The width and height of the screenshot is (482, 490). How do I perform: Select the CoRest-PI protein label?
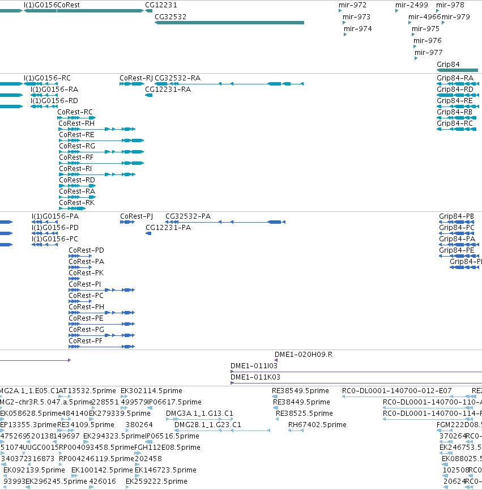pyautogui.click(x=84, y=284)
